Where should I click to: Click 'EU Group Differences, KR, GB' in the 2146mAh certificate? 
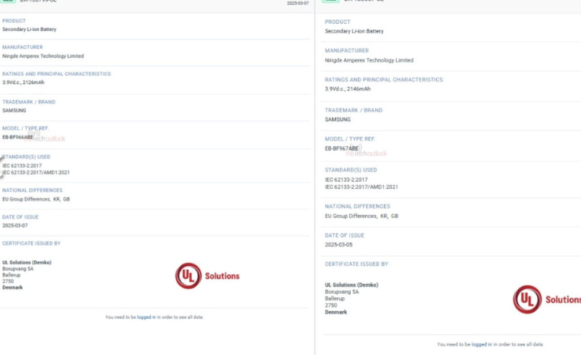point(362,216)
